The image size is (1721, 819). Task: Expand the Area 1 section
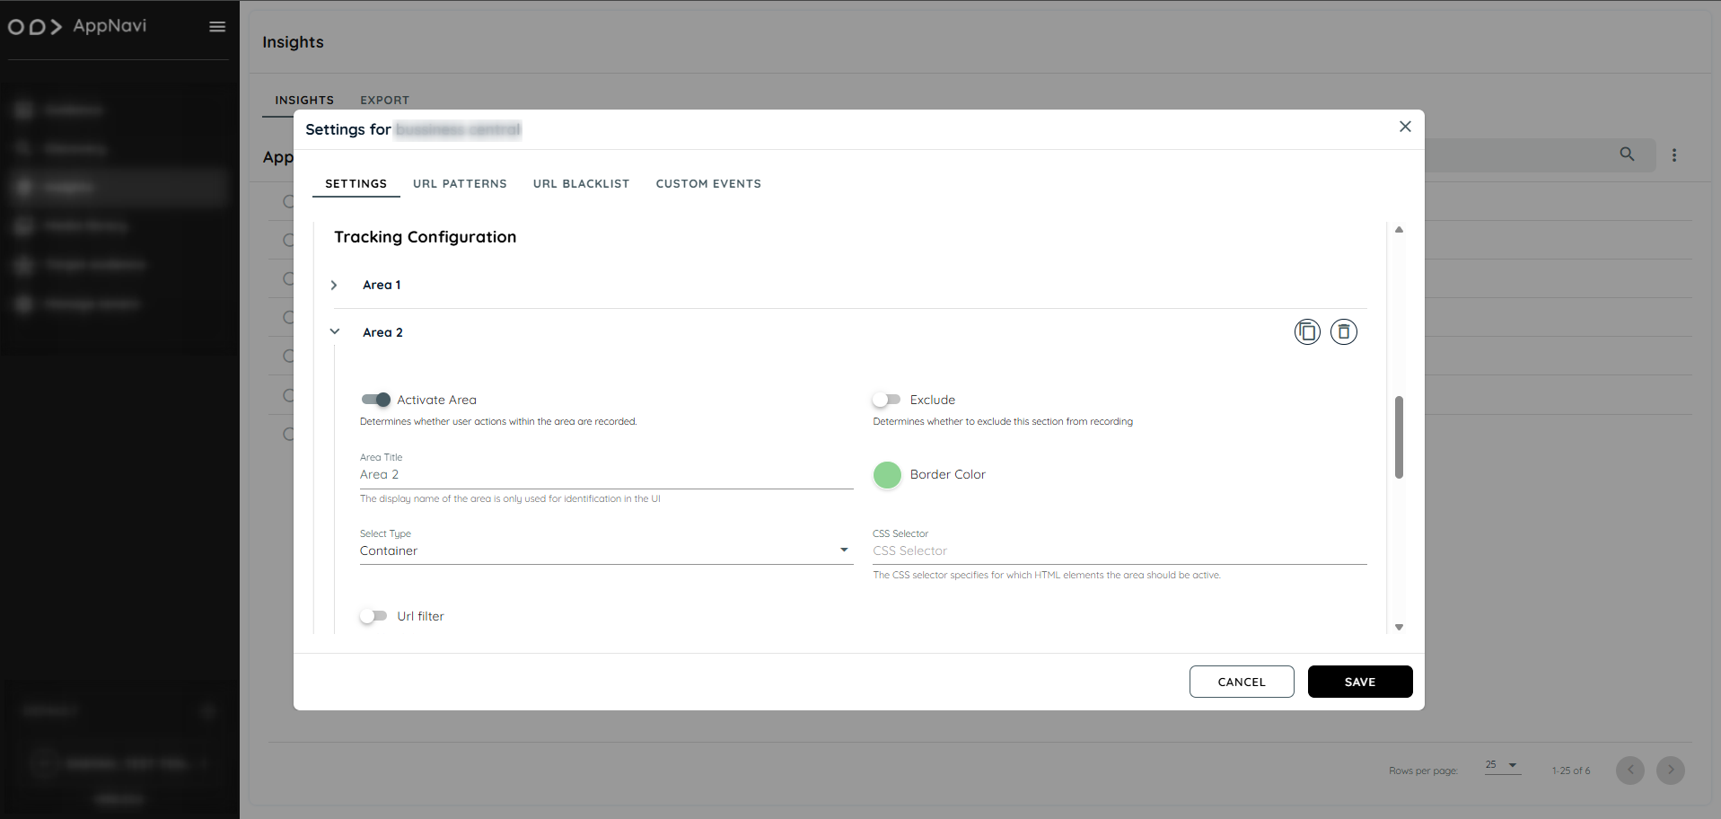[334, 285]
